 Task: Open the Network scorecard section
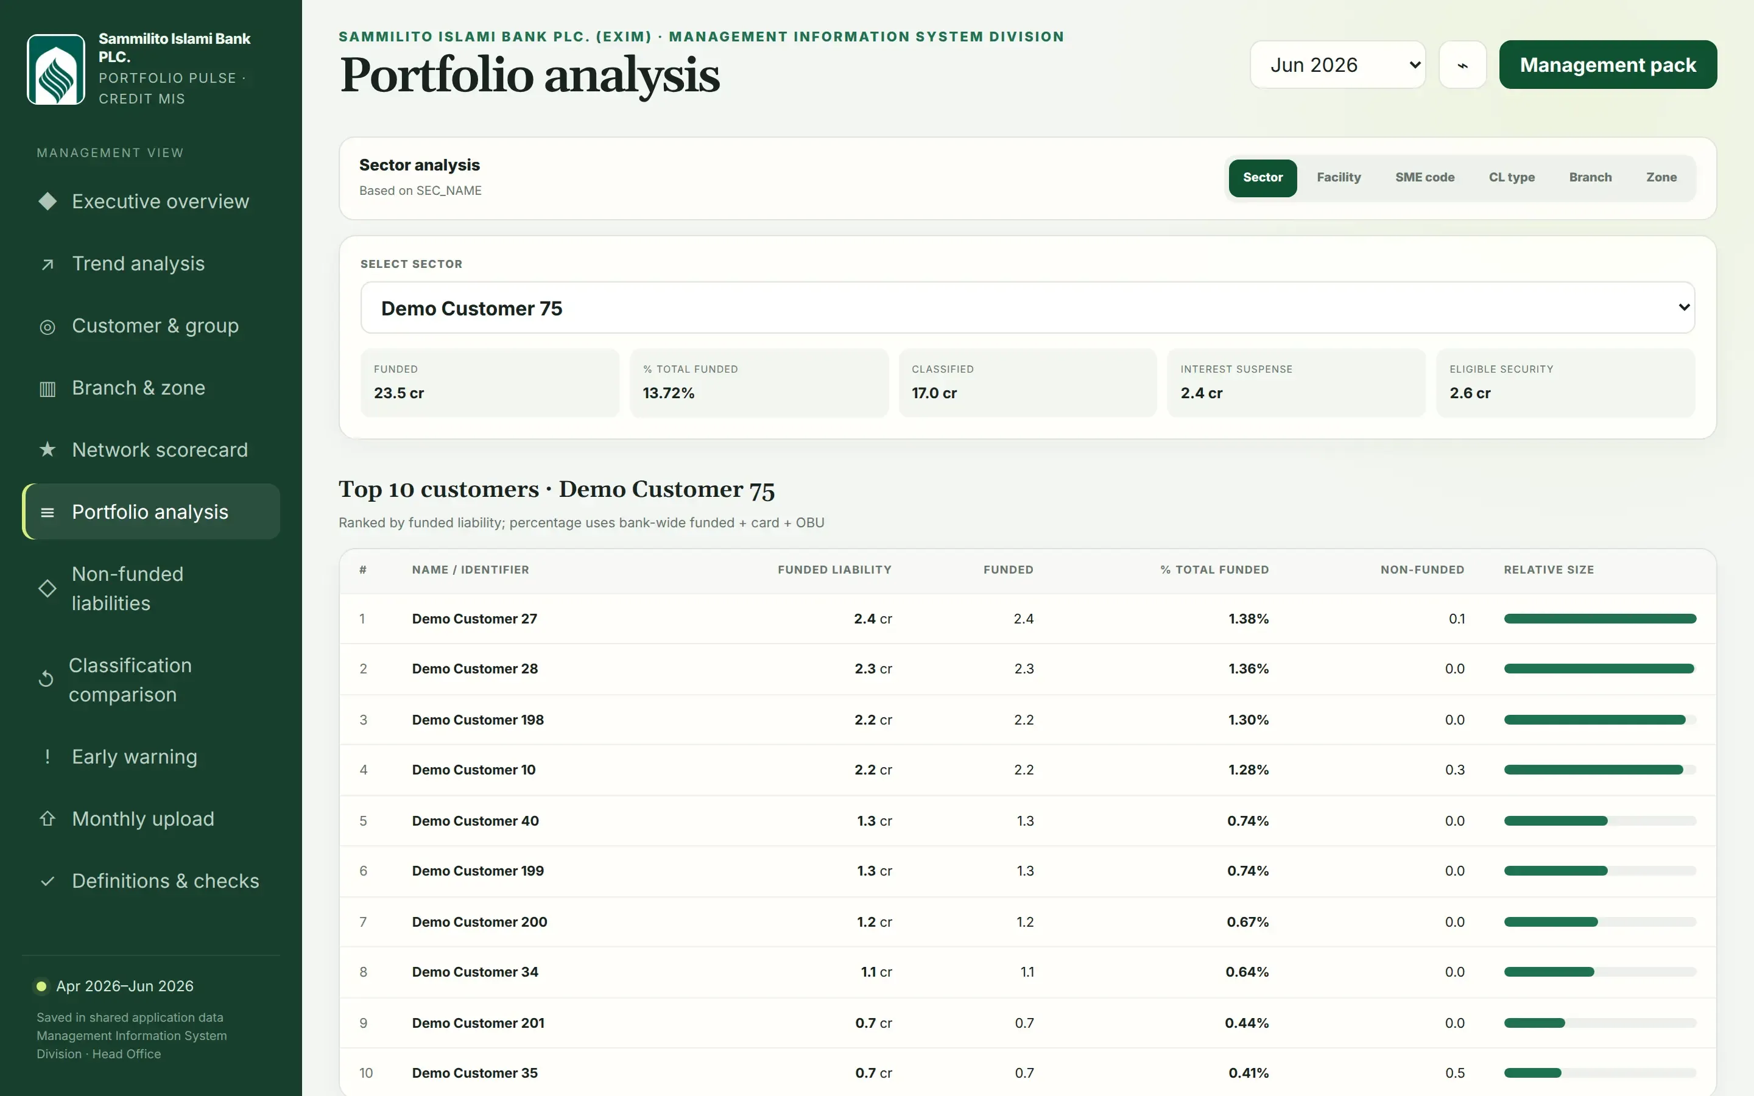(x=152, y=450)
